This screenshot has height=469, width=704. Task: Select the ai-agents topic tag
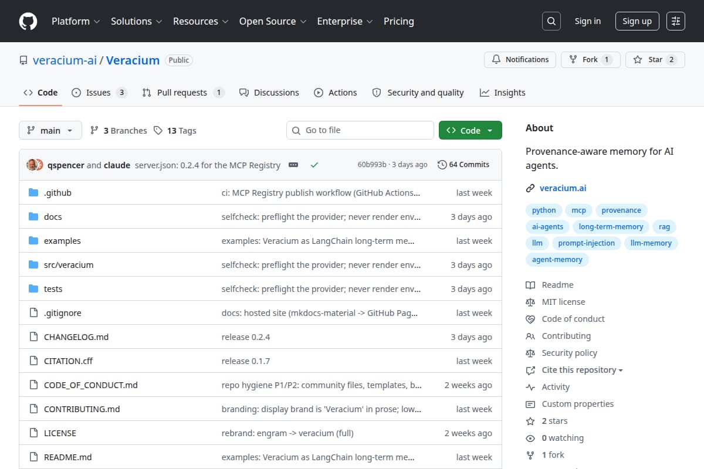pyautogui.click(x=548, y=227)
